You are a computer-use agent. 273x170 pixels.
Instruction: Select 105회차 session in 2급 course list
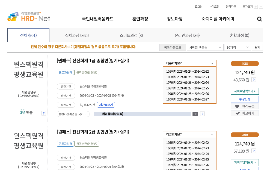pyautogui.click(x=187, y=143)
